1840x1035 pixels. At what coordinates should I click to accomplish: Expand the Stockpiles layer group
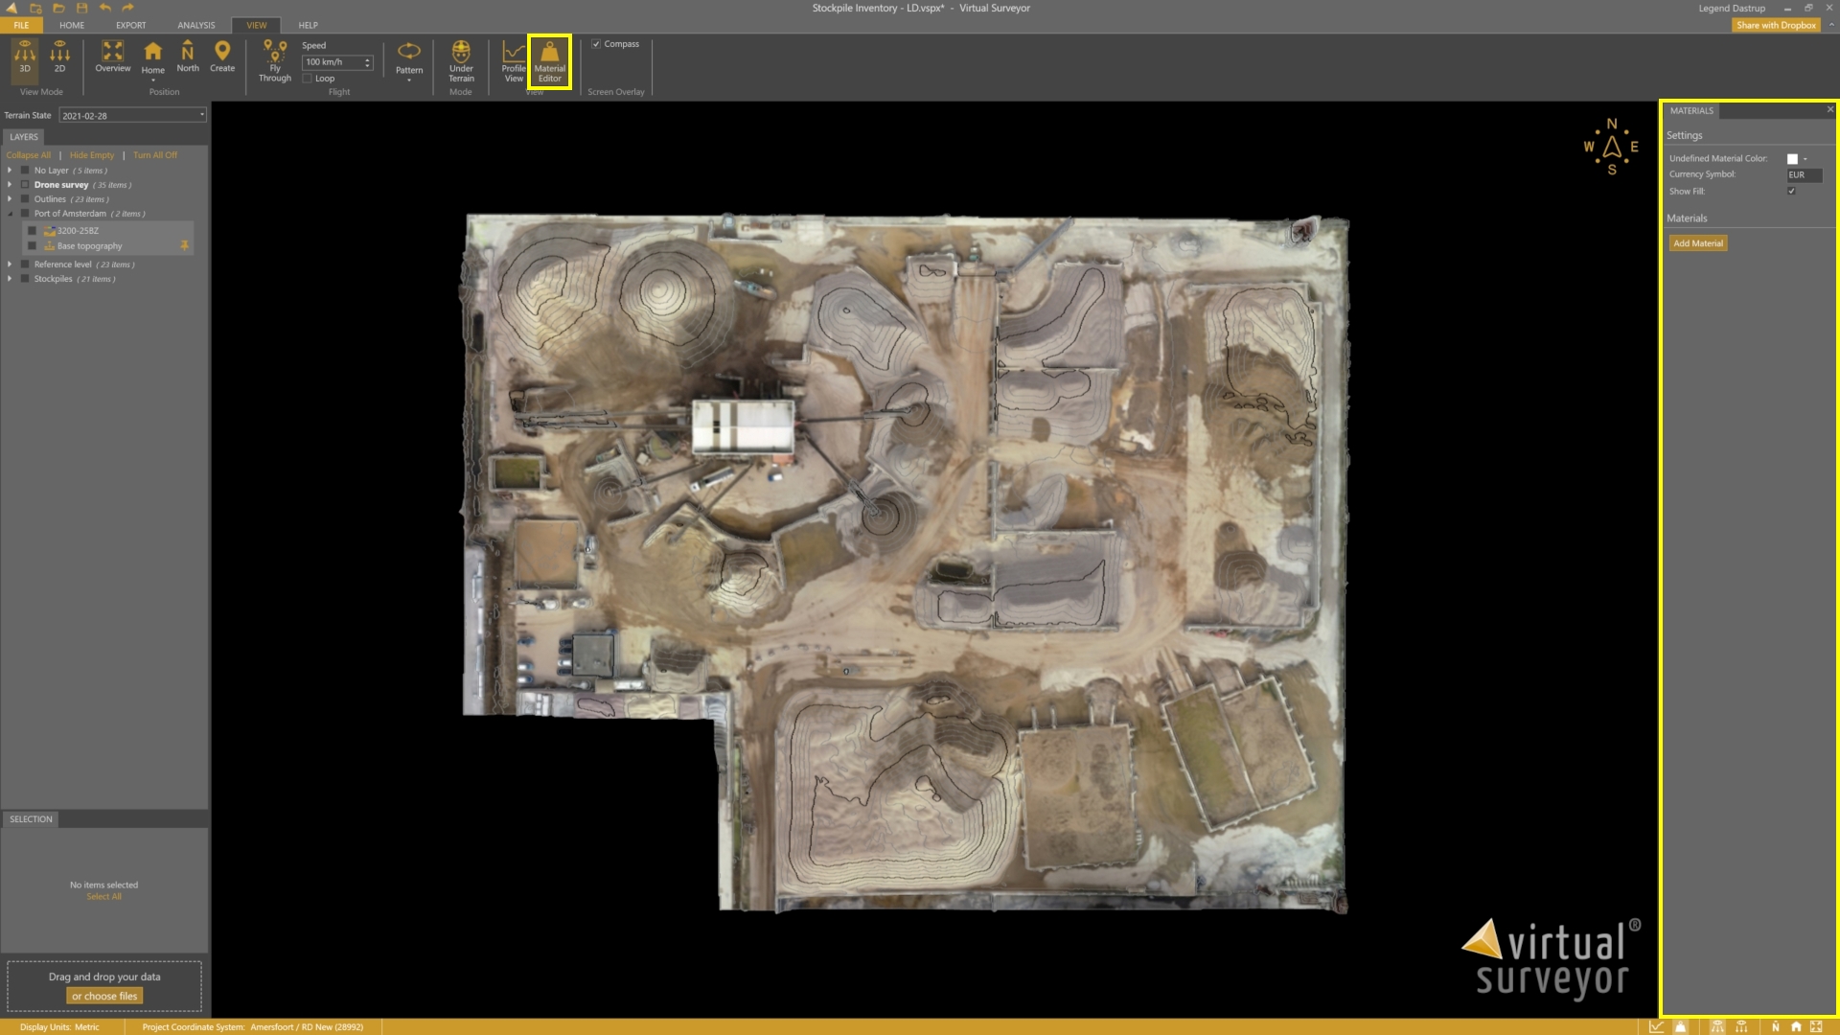10,278
